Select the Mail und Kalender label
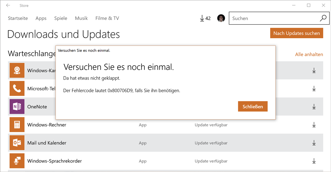 pos(47,143)
